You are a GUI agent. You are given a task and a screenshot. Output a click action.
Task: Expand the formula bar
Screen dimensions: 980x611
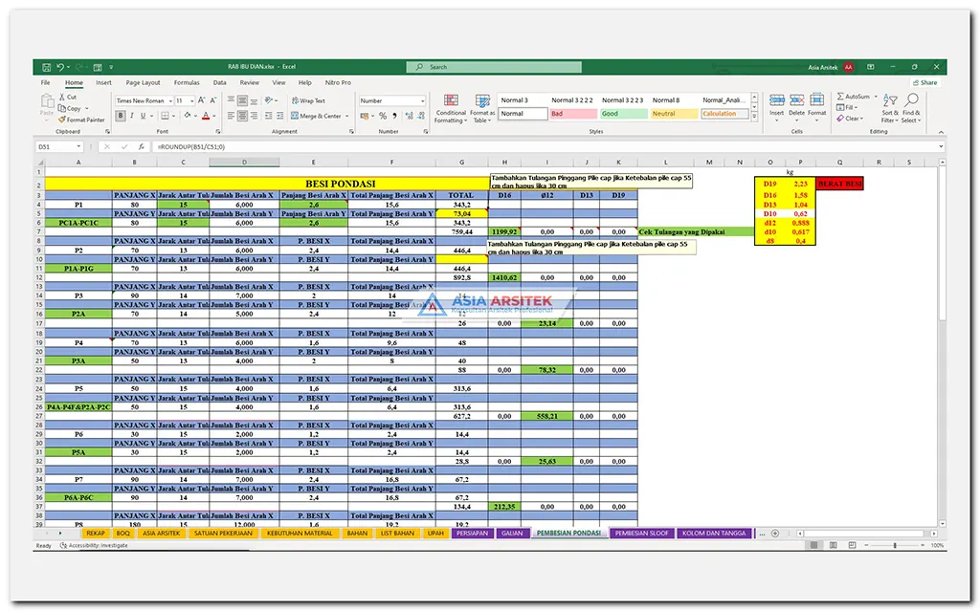click(941, 147)
